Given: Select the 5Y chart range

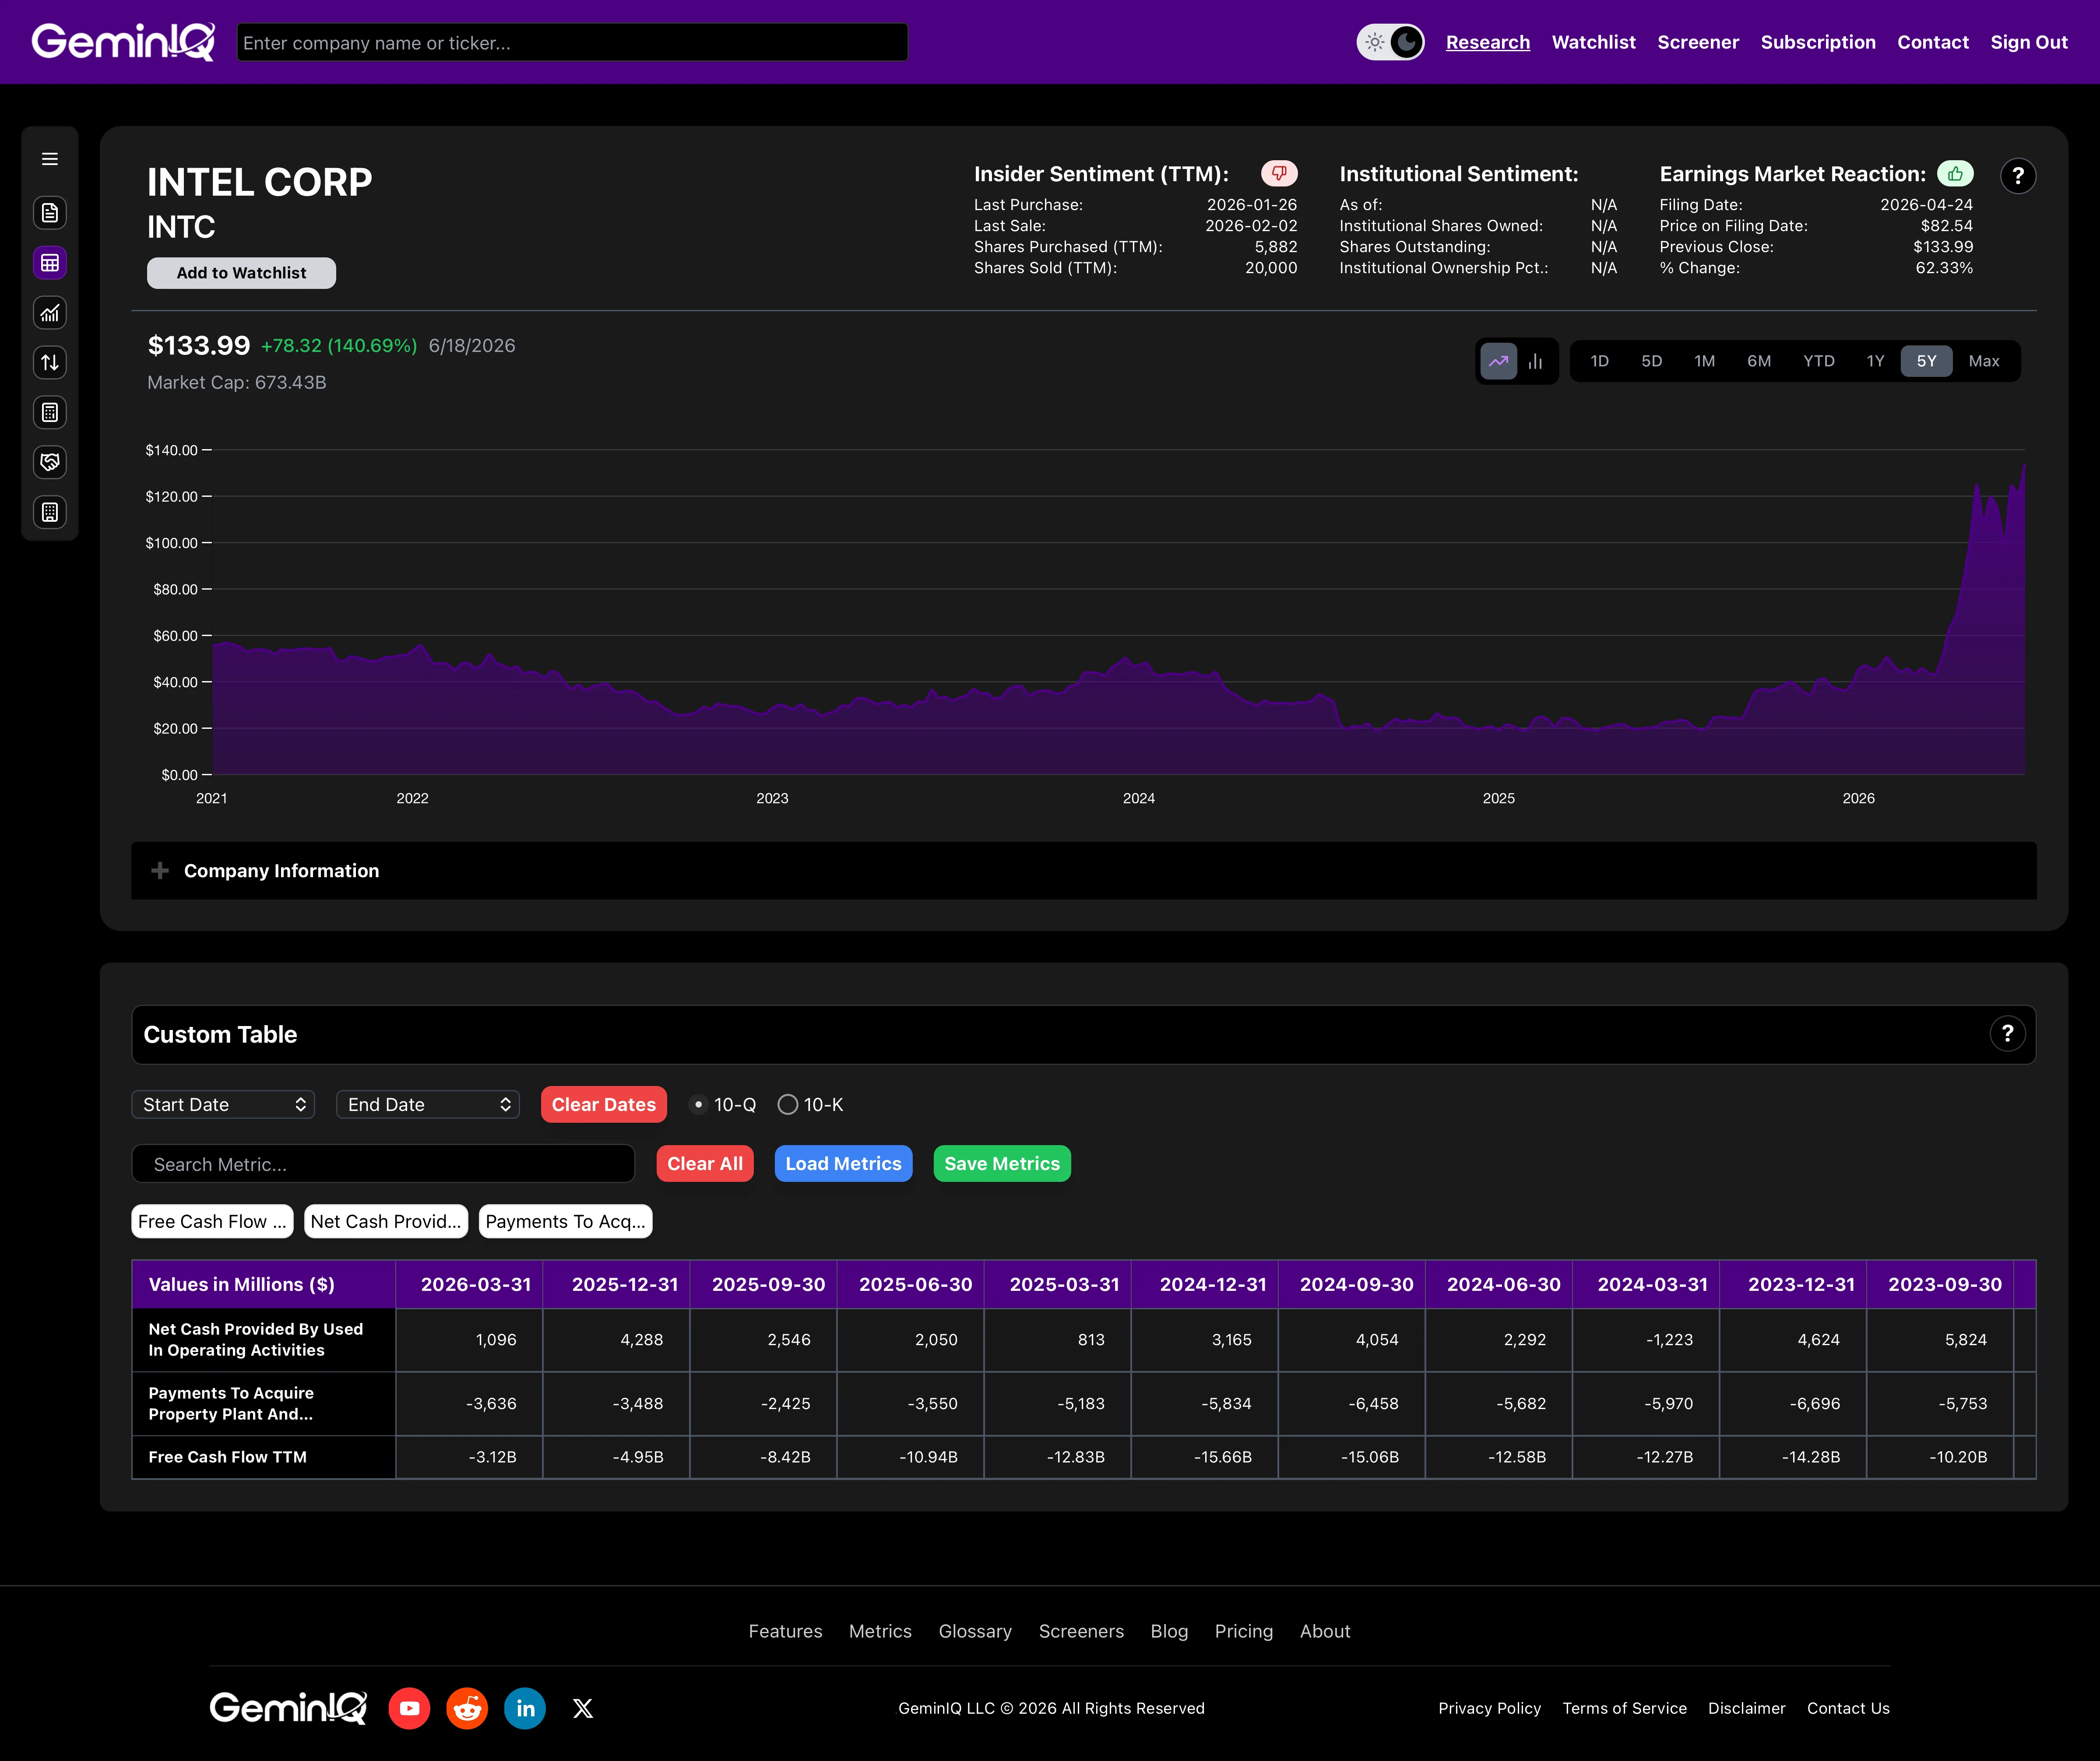Looking at the screenshot, I should pos(1926,361).
